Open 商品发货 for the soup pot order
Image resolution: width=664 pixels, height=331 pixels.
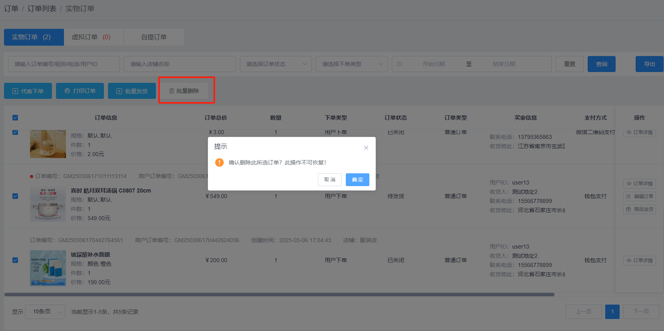639,209
